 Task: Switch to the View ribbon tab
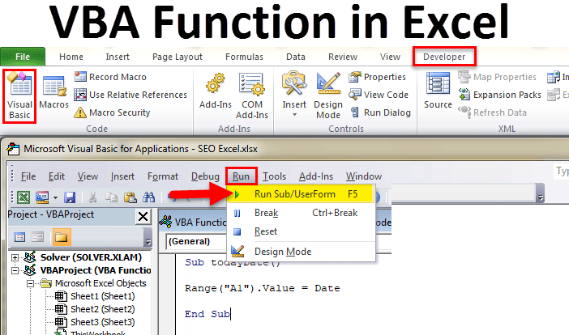390,57
